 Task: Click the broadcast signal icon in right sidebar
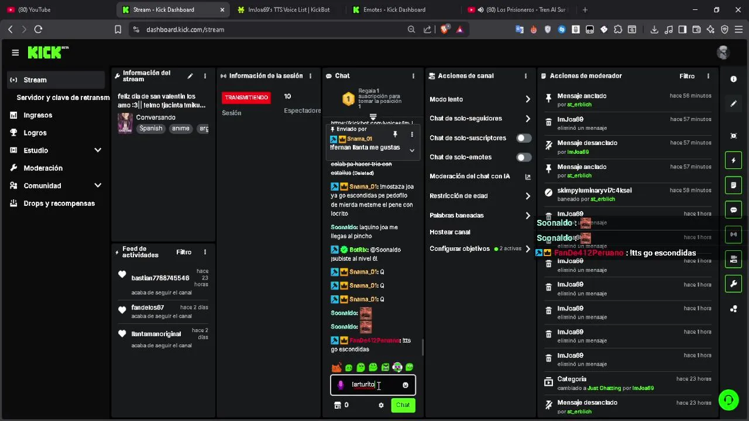pos(733,234)
